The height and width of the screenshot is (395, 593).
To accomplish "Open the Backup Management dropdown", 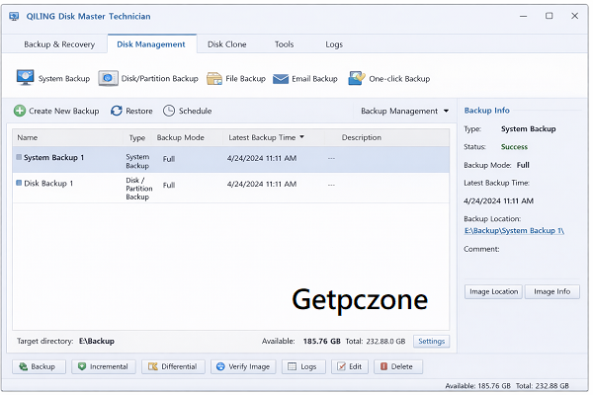I will [x=404, y=111].
